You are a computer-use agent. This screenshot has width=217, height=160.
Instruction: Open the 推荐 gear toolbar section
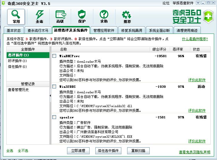[127, 17]
